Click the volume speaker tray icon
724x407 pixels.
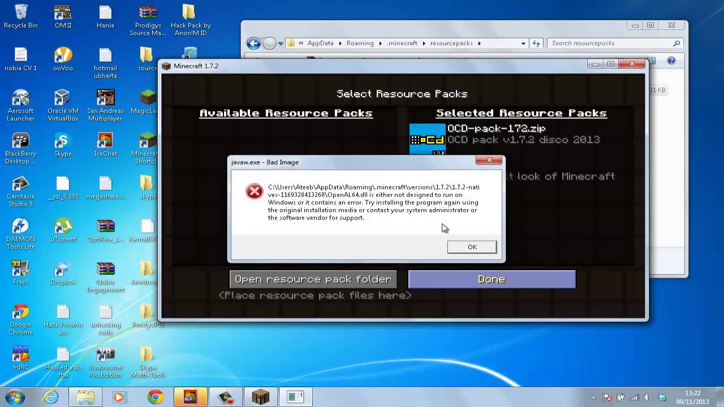648,398
